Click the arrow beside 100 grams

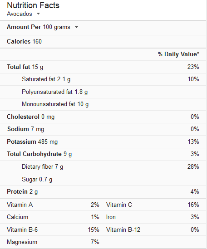point(76,27)
